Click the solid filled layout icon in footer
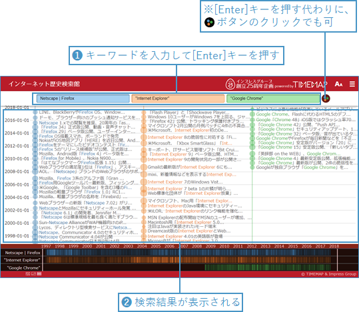Viewport: 359px width, 312px height. point(39,274)
